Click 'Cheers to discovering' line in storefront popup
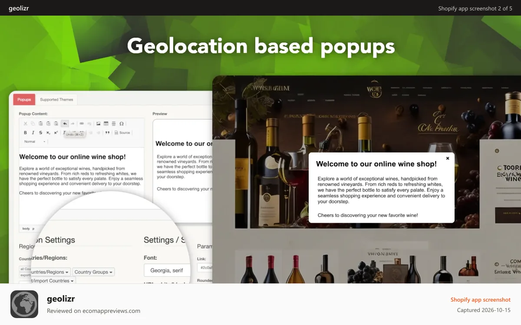This screenshot has width=521, height=325. (x=368, y=215)
